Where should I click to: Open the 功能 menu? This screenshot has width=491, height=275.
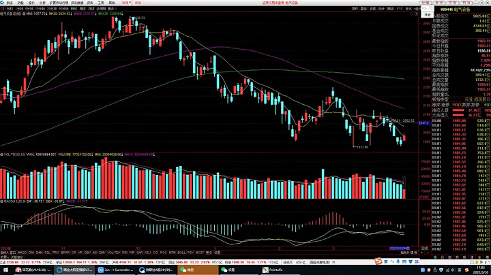click(20, 3)
